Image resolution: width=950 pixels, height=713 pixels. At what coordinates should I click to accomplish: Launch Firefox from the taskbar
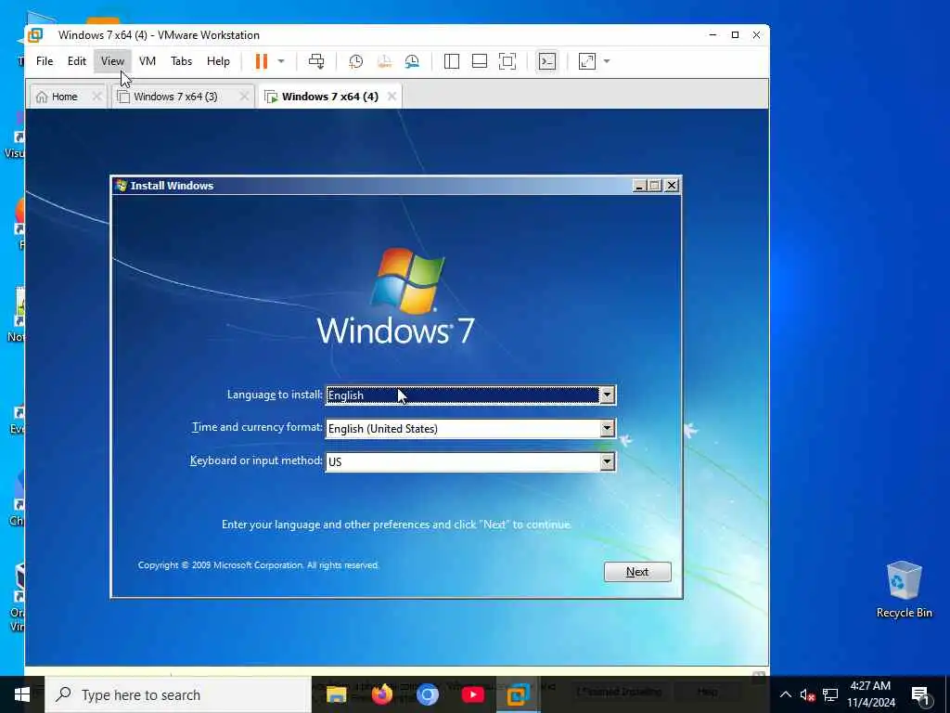coord(382,694)
